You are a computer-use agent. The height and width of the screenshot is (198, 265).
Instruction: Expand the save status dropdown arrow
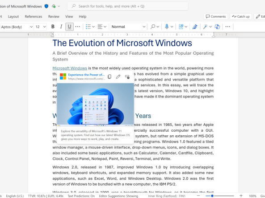pyautogui.click(x=59, y=6)
